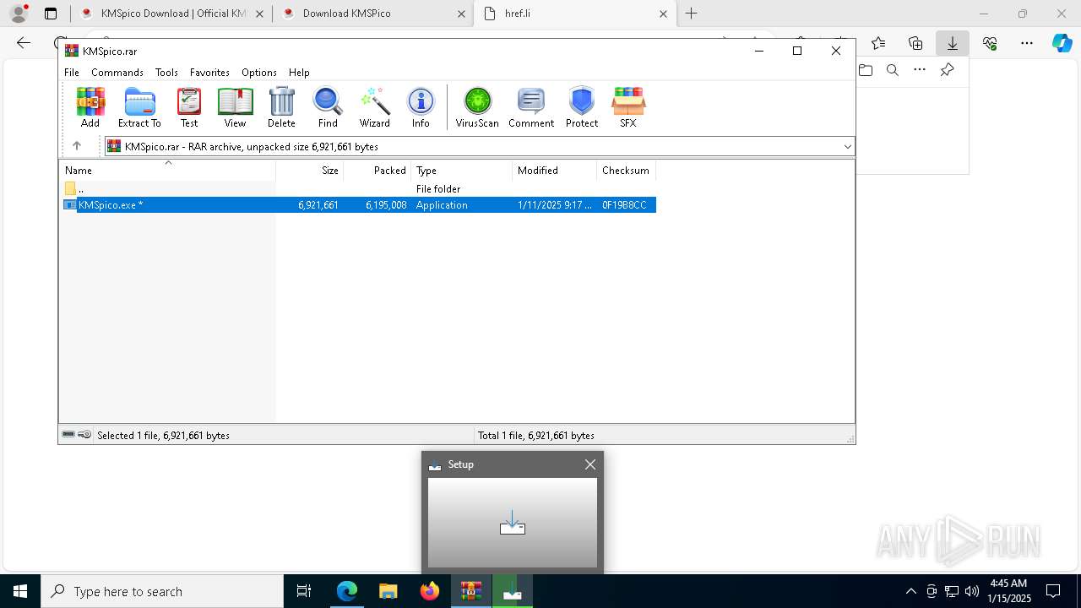Open Microsoft Edge from taskbar
Screen dimensions: 1081x608
tap(347, 591)
